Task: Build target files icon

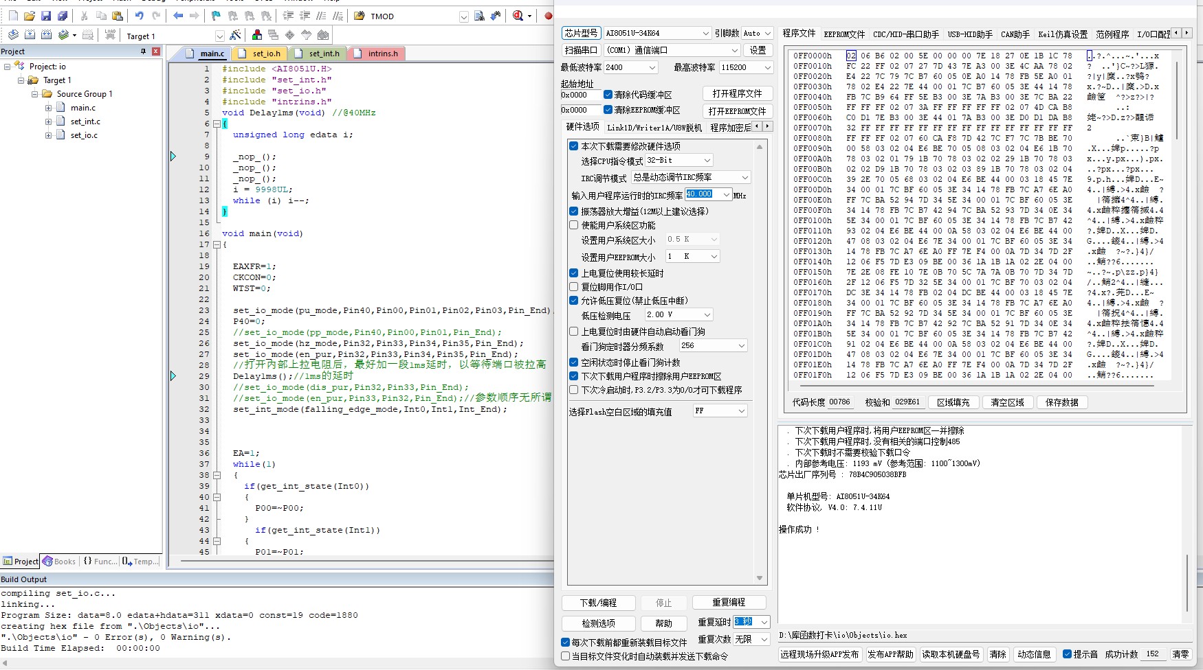Action: (30, 35)
